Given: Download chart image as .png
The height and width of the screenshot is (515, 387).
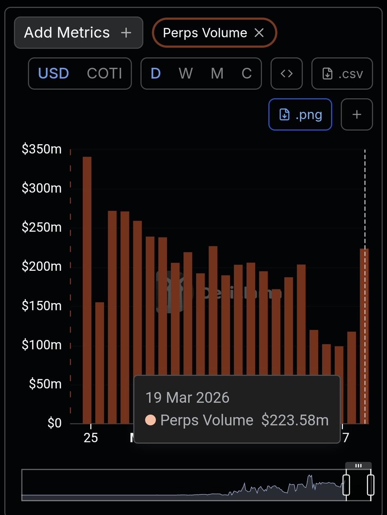Looking at the screenshot, I should pyautogui.click(x=300, y=114).
